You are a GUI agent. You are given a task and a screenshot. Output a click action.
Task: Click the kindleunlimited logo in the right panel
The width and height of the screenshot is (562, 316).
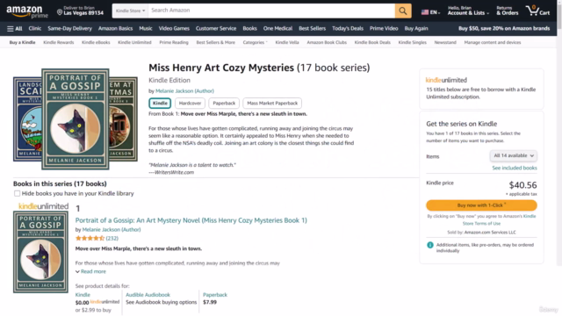point(446,80)
